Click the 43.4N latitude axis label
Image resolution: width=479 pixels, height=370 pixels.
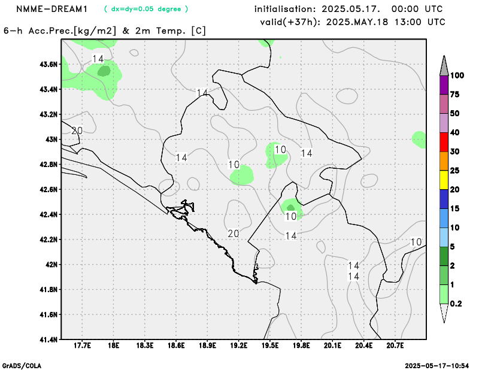48,90
